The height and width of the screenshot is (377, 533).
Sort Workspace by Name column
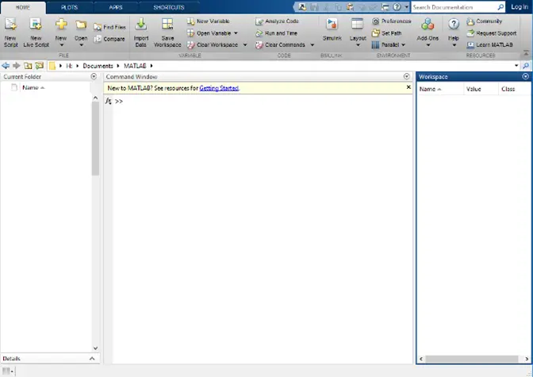[440, 89]
